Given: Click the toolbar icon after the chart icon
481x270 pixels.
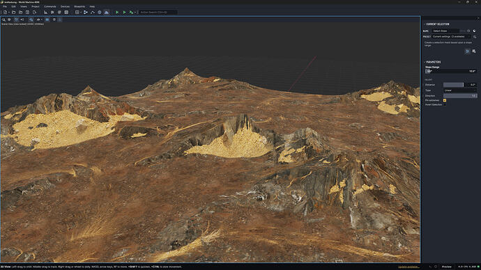Looking at the screenshot, I should click(52, 13).
